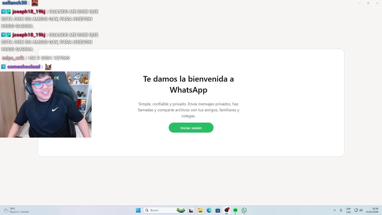This screenshot has height=215, width=382.
Task: Minimize the WhatsApp window
Action: click(x=359, y=3)
